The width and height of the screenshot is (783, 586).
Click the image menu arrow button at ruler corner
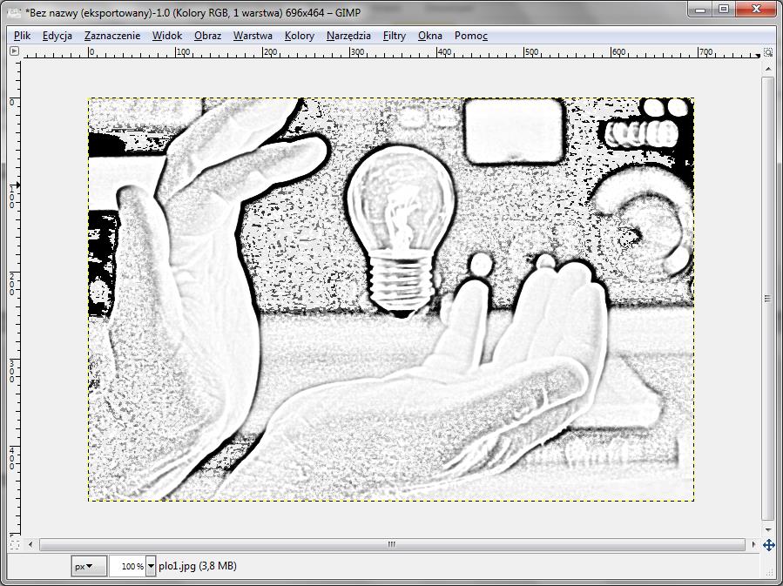pyautogui.click(x=14, y=51)
